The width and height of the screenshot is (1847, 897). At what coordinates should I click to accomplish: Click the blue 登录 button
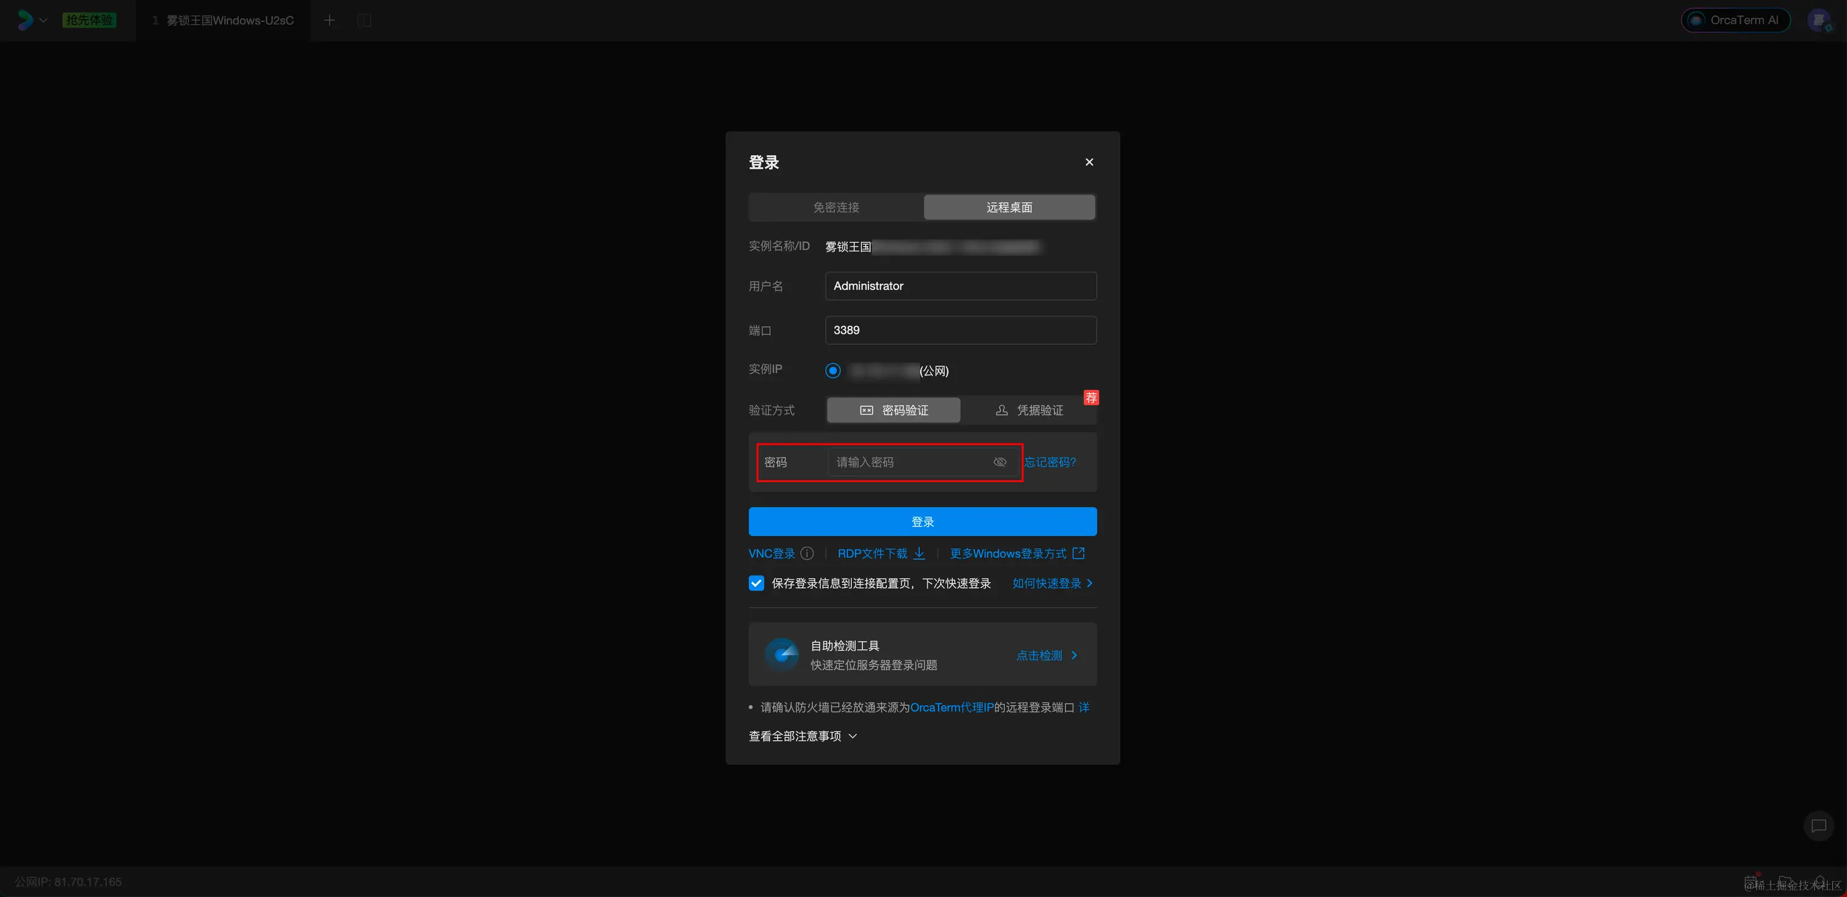point(922,522)
